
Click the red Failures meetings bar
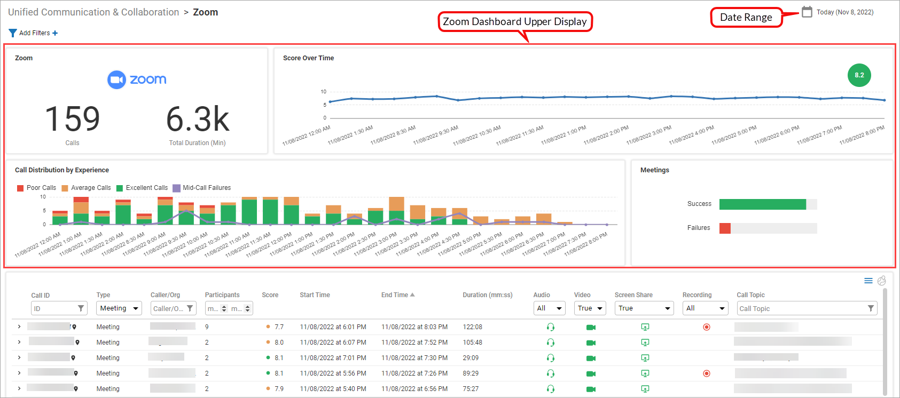[725, 228]
